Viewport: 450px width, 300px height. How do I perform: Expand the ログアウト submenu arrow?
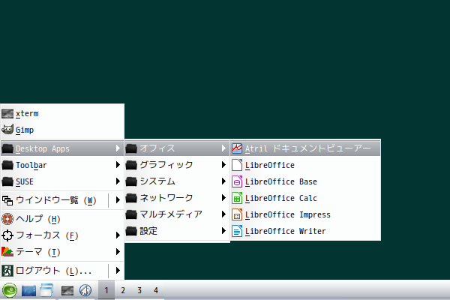pos(118,271)
